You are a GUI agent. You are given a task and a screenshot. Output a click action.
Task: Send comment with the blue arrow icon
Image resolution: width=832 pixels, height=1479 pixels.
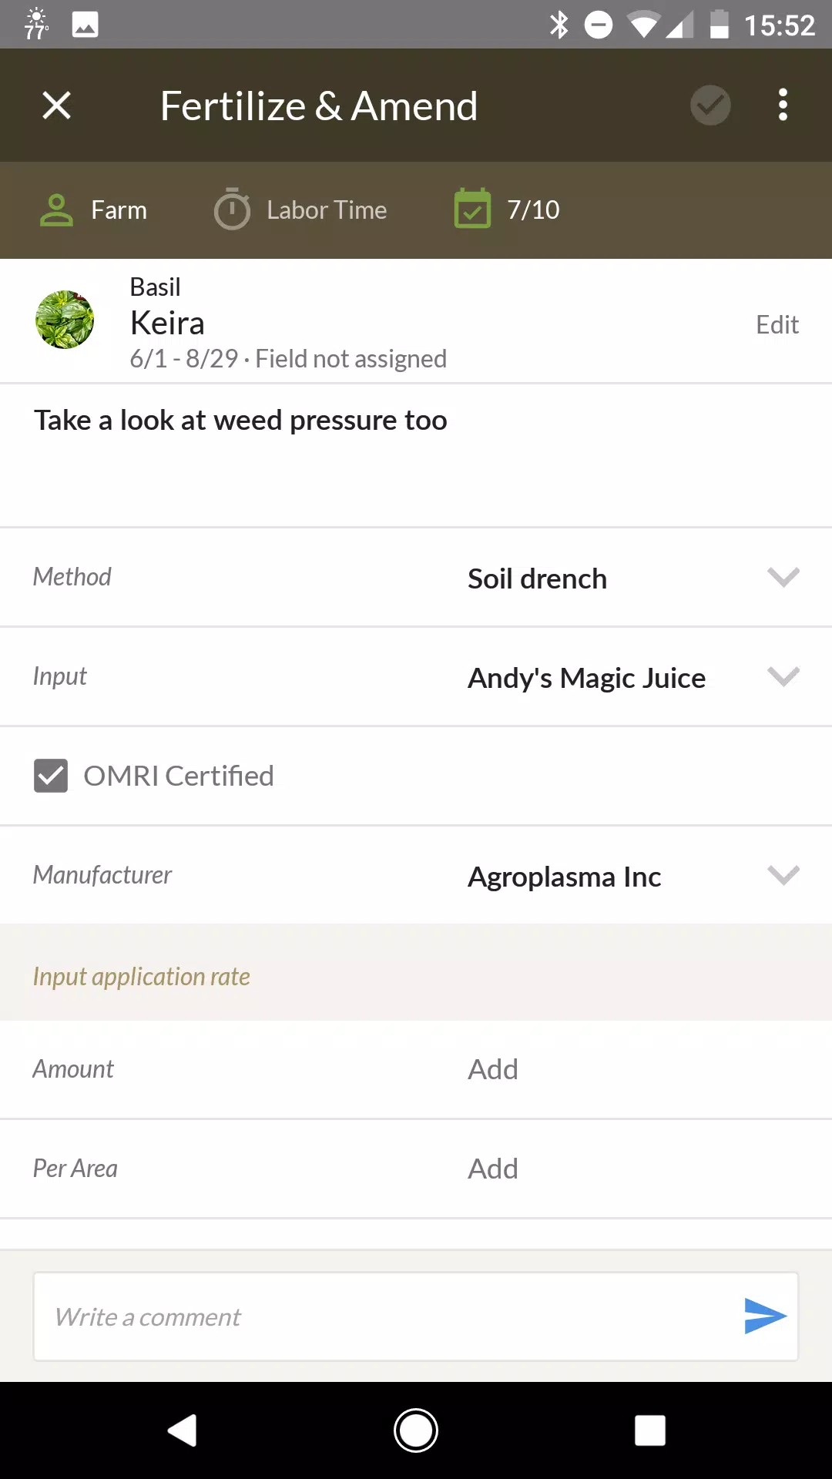(764, 1316)
